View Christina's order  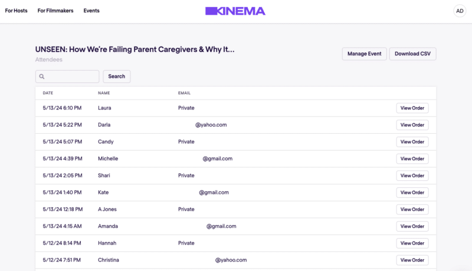[412, 260]
